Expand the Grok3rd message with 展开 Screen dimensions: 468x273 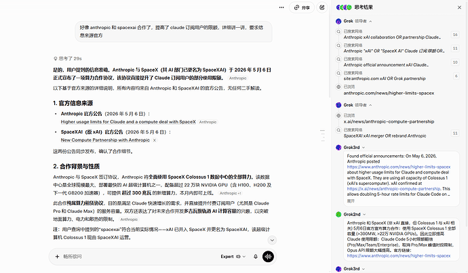351,201
